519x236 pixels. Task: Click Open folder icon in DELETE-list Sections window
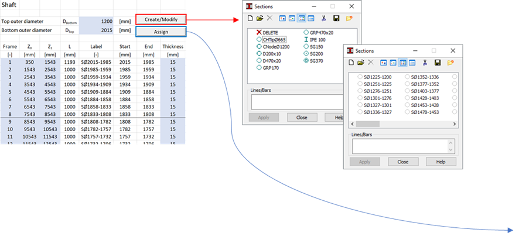(x=259, y=18)
